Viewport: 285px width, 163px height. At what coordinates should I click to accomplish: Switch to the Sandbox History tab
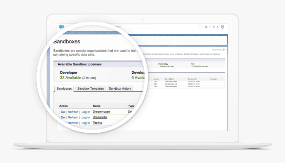(120, 89)
